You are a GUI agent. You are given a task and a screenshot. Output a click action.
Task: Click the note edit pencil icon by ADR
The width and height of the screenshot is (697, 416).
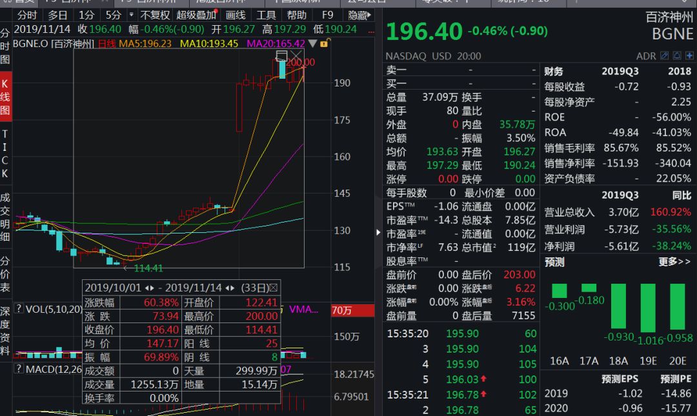pyautogui.click(x=665, y=55)
